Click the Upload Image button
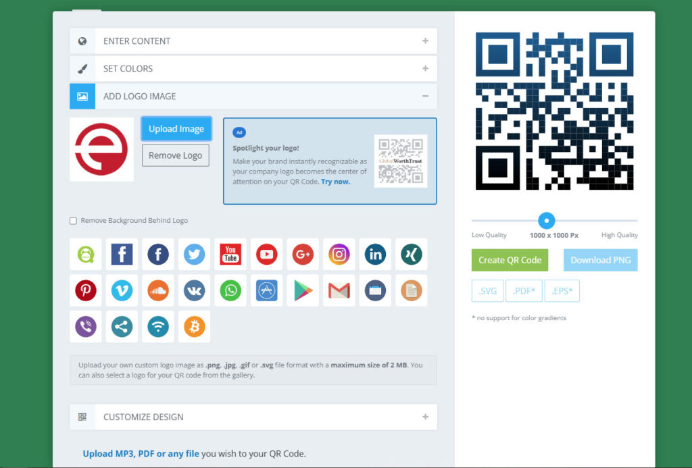 (x=176, y=129)
